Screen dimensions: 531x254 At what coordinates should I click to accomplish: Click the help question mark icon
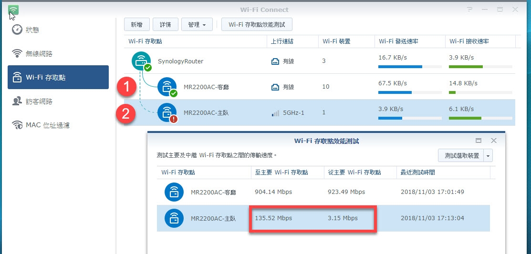(x=470, y=10)
